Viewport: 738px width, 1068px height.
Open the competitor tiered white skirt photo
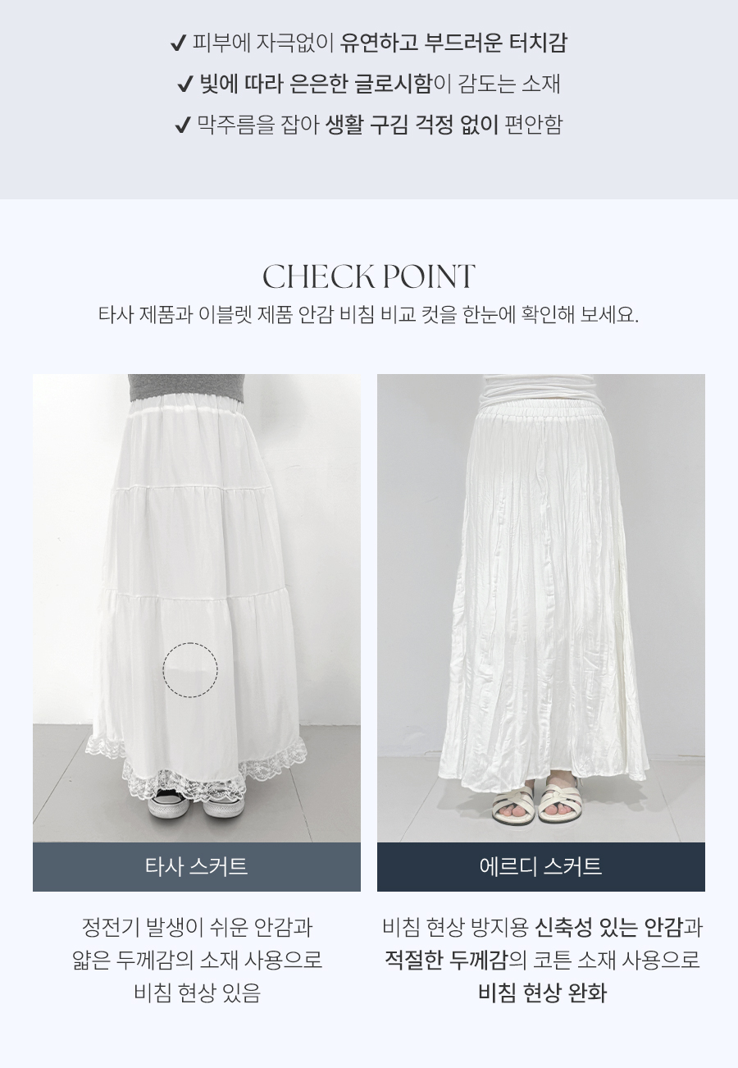pyautogui.click(x=197, y=609)
